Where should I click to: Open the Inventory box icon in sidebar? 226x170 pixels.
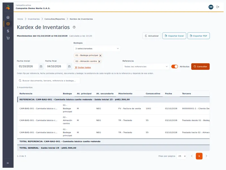tap(8, 24)
